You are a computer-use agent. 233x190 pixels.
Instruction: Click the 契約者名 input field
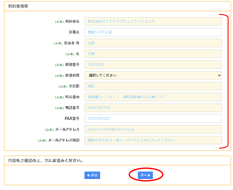pos(153,21)
